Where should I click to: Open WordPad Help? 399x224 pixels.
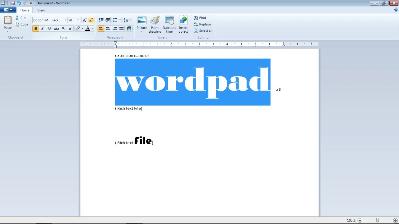pyautogui.click(x=396, y=10)
